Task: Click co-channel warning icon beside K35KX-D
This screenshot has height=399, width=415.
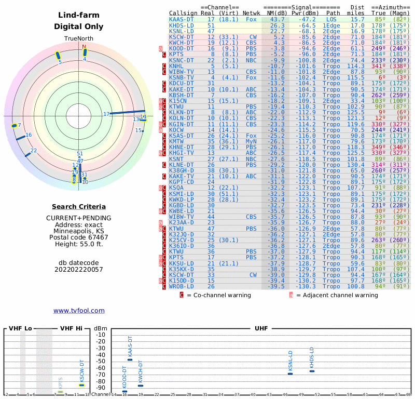Action: click(164, 269)
